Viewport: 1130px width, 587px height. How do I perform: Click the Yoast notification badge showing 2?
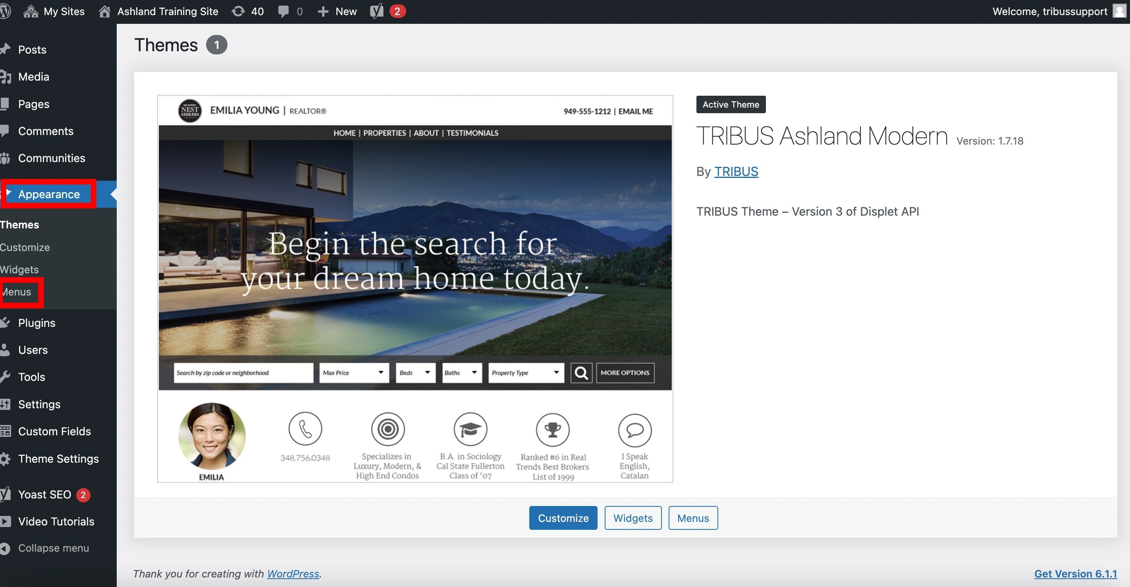pos(397,12)
